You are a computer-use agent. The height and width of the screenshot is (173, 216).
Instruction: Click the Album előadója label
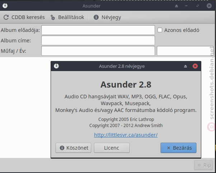pos(20,30)
